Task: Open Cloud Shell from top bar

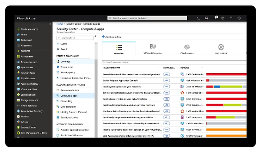Action: (x=198, y=18)
